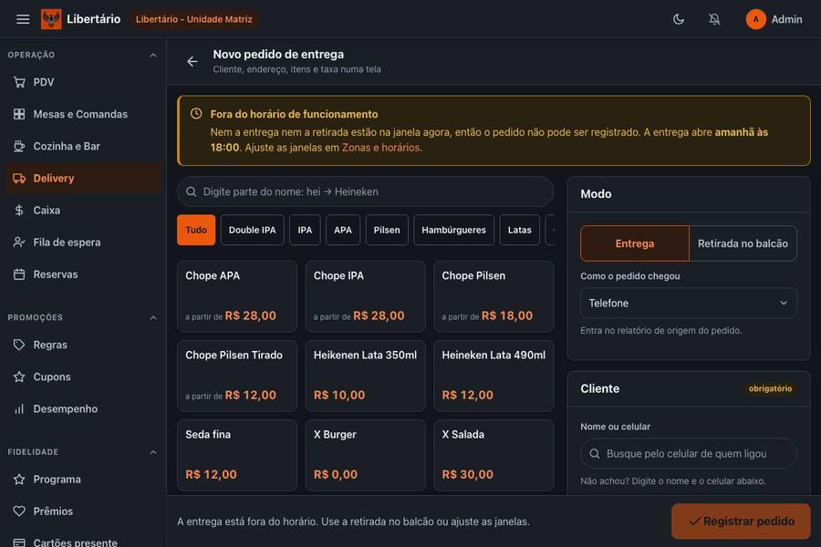
Task: Open Fila de espera
Action: point(84,242)
